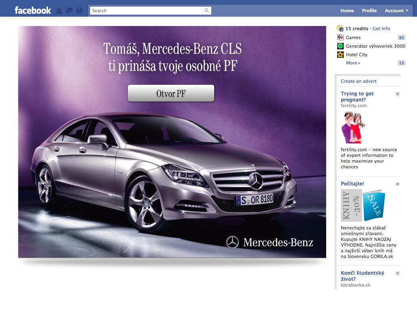Click the fertility.com couple image
This screenshot has width=417, height=313.
pyautogui.click(x=353, y=127)
